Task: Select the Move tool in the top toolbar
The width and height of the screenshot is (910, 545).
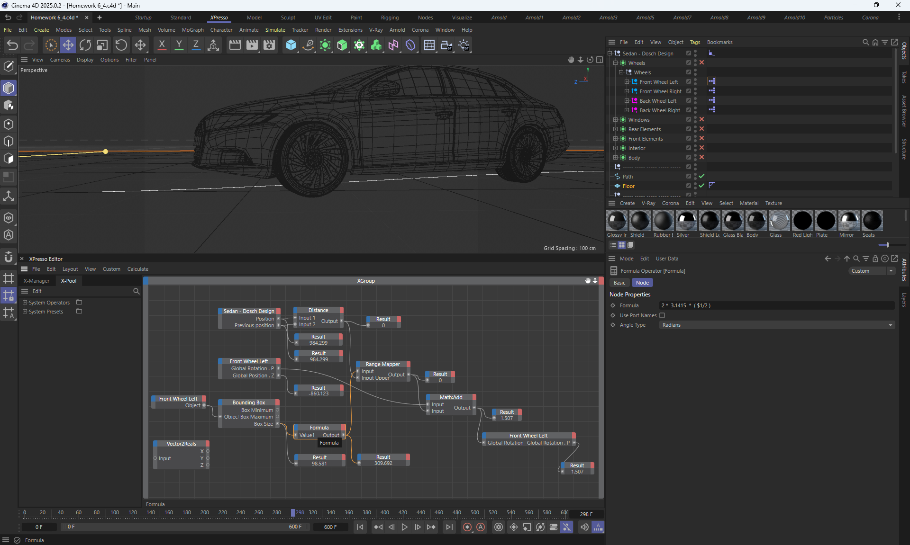Action: click(x=68, y=45)
